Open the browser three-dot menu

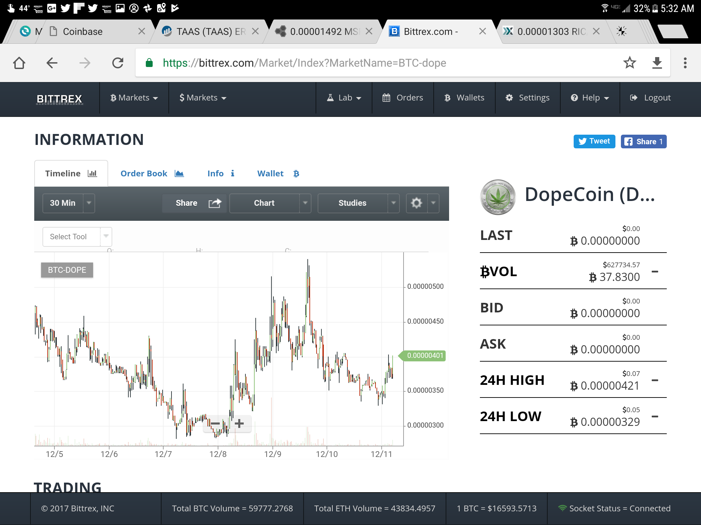click(685, 63)
